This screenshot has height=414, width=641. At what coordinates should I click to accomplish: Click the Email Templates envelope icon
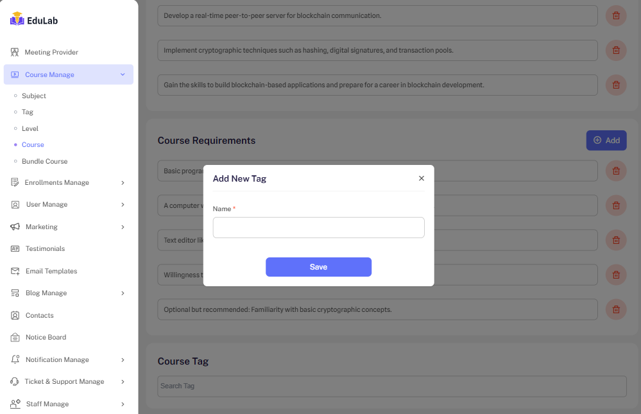coord(15,271)
